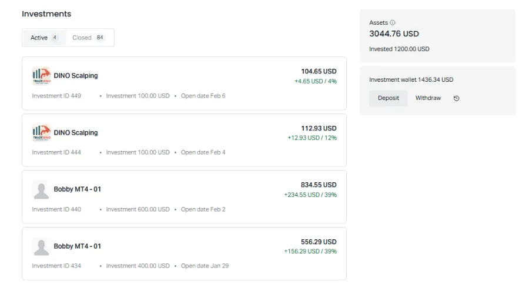Viewport: 529px width, 294px height.
Task: Click the Bobby MT4 avatar in investment 440
Action: coord(41,189)
